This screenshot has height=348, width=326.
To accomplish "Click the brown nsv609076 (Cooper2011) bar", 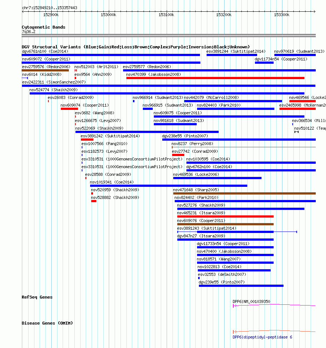I will point(226,224).
